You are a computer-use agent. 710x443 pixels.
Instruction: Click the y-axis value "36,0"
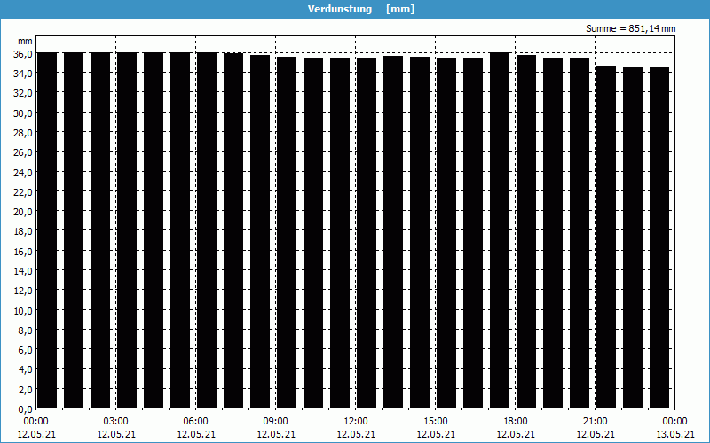[23, 53]
